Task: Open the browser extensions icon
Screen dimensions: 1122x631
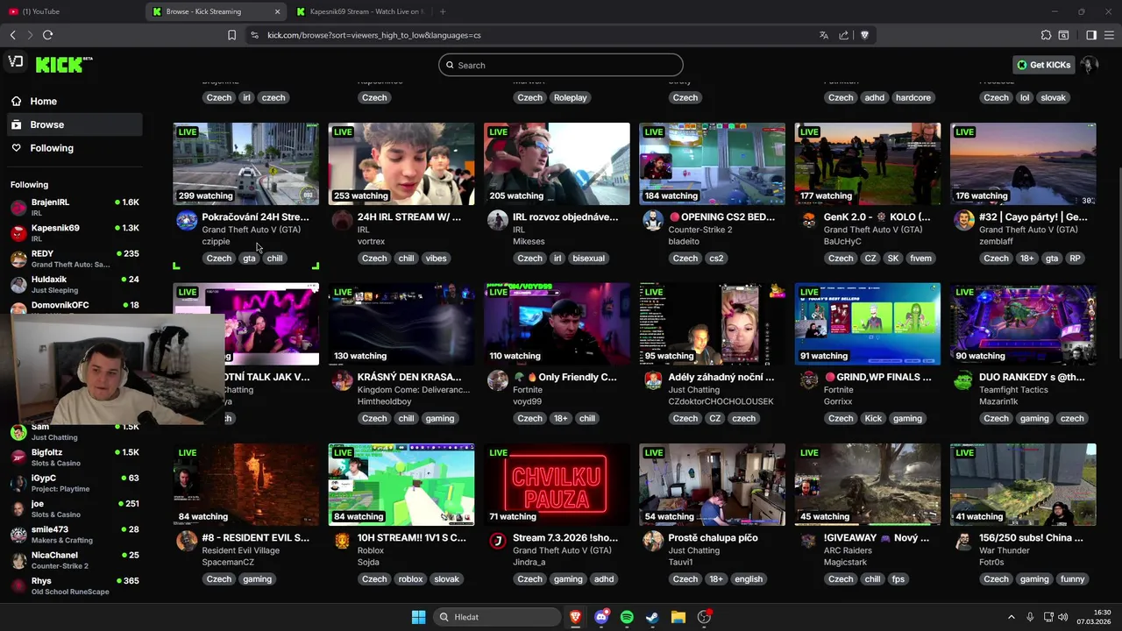Action: (1046, 35)
